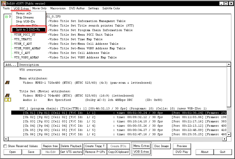Select the Ch 03 Cell 03 row
Viewport: 235px width, 159px height.
119,121
